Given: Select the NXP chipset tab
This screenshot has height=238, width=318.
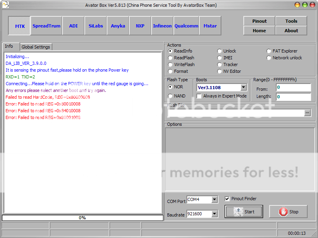Looking at the screenshot, I should coord(140,26).
